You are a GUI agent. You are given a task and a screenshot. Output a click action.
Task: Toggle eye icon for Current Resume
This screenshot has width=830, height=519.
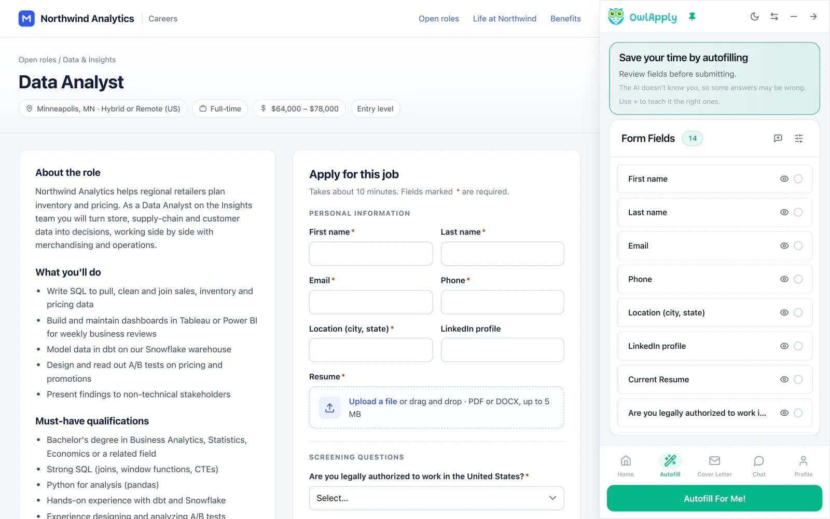[x=784, y=380]
